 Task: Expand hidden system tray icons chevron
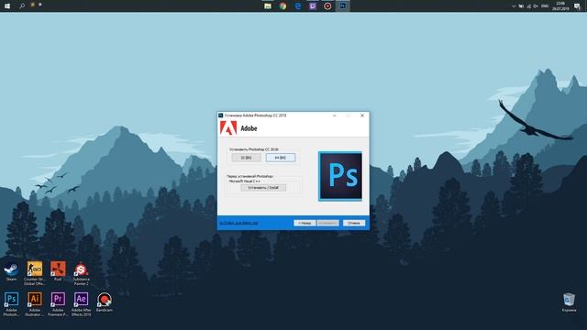pos(514,6)
